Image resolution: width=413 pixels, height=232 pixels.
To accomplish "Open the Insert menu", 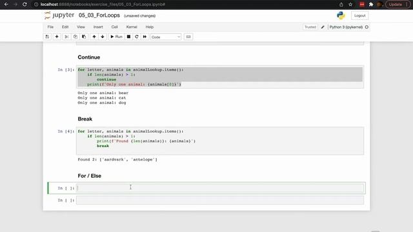I will tap(98, 27).
